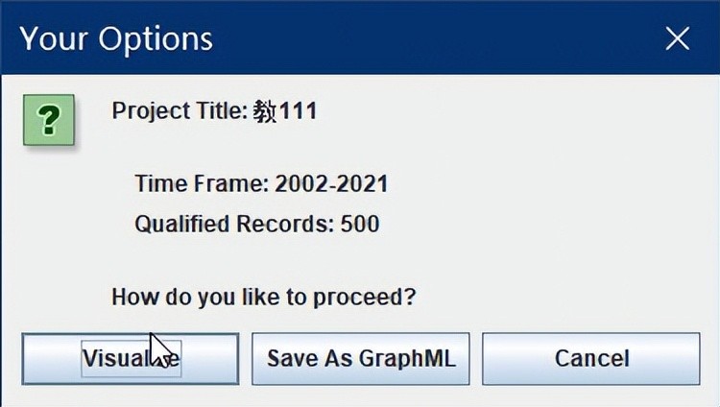Click the green question mark icon
Screen dimensions: 720x407
tap(48, 120)
